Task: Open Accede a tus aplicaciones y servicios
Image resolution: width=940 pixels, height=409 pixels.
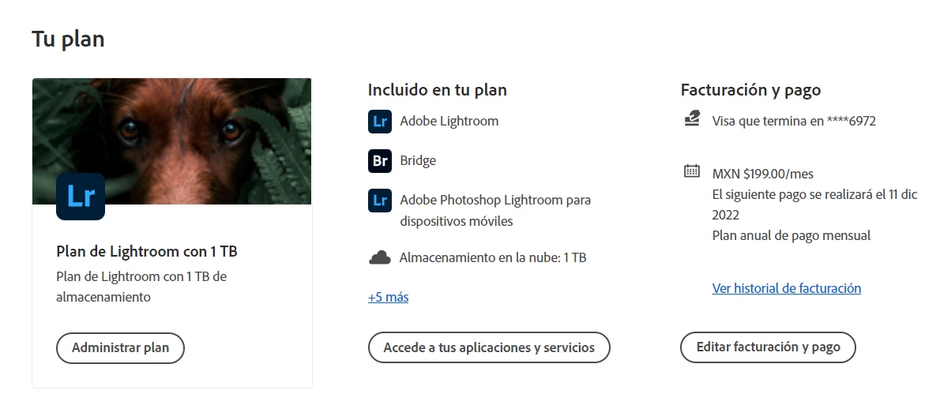Action: 489,347
